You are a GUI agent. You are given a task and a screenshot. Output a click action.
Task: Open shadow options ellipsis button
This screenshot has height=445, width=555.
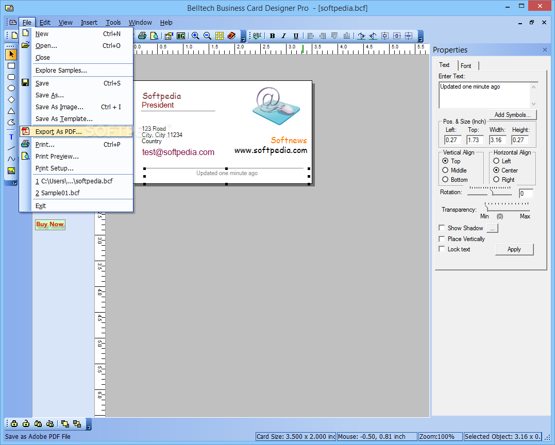pos(492,229)
